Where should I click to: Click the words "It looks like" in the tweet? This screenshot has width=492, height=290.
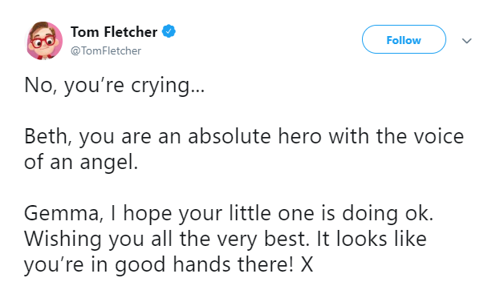372,239
